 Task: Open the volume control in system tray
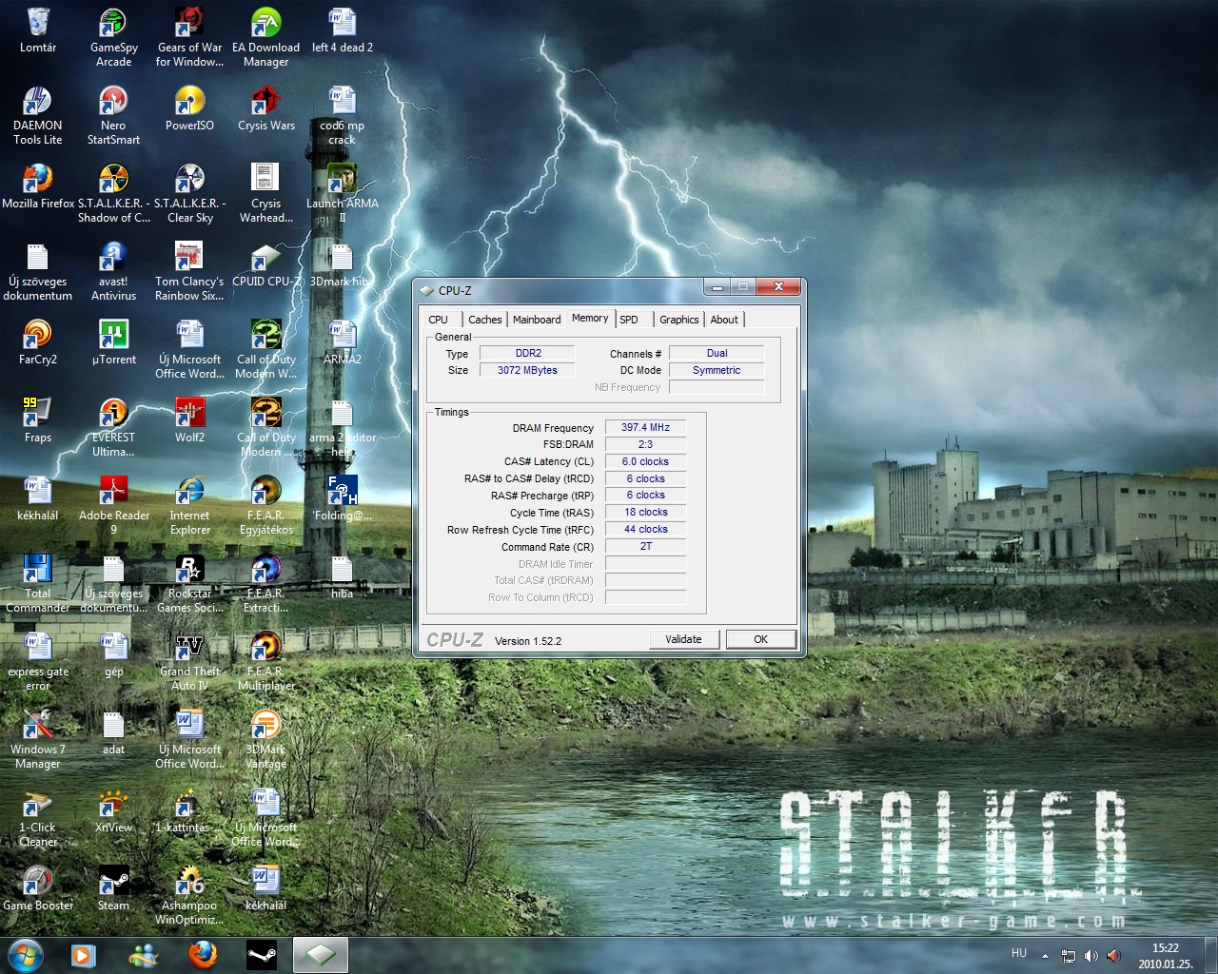[1090, 955]
